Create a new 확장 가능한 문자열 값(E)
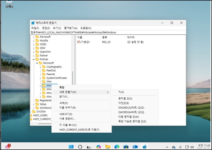The image size is (212, 150). [135, 121]
